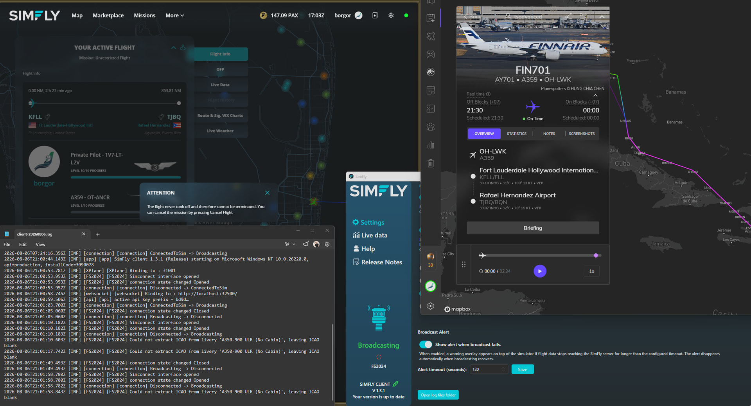Image resolution: width=751 pixels, height=406 pixels.
Task: Open the Marketplace menu item
Action: 108,15
